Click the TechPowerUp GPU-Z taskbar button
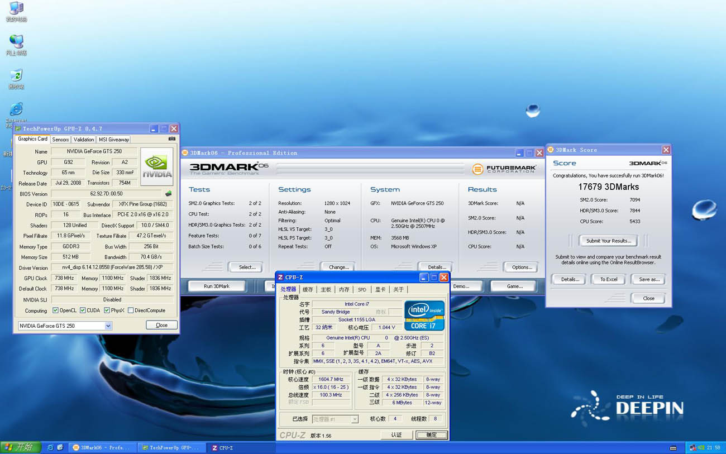The height and width of the screenshot is (454, 726). point(171,448)
